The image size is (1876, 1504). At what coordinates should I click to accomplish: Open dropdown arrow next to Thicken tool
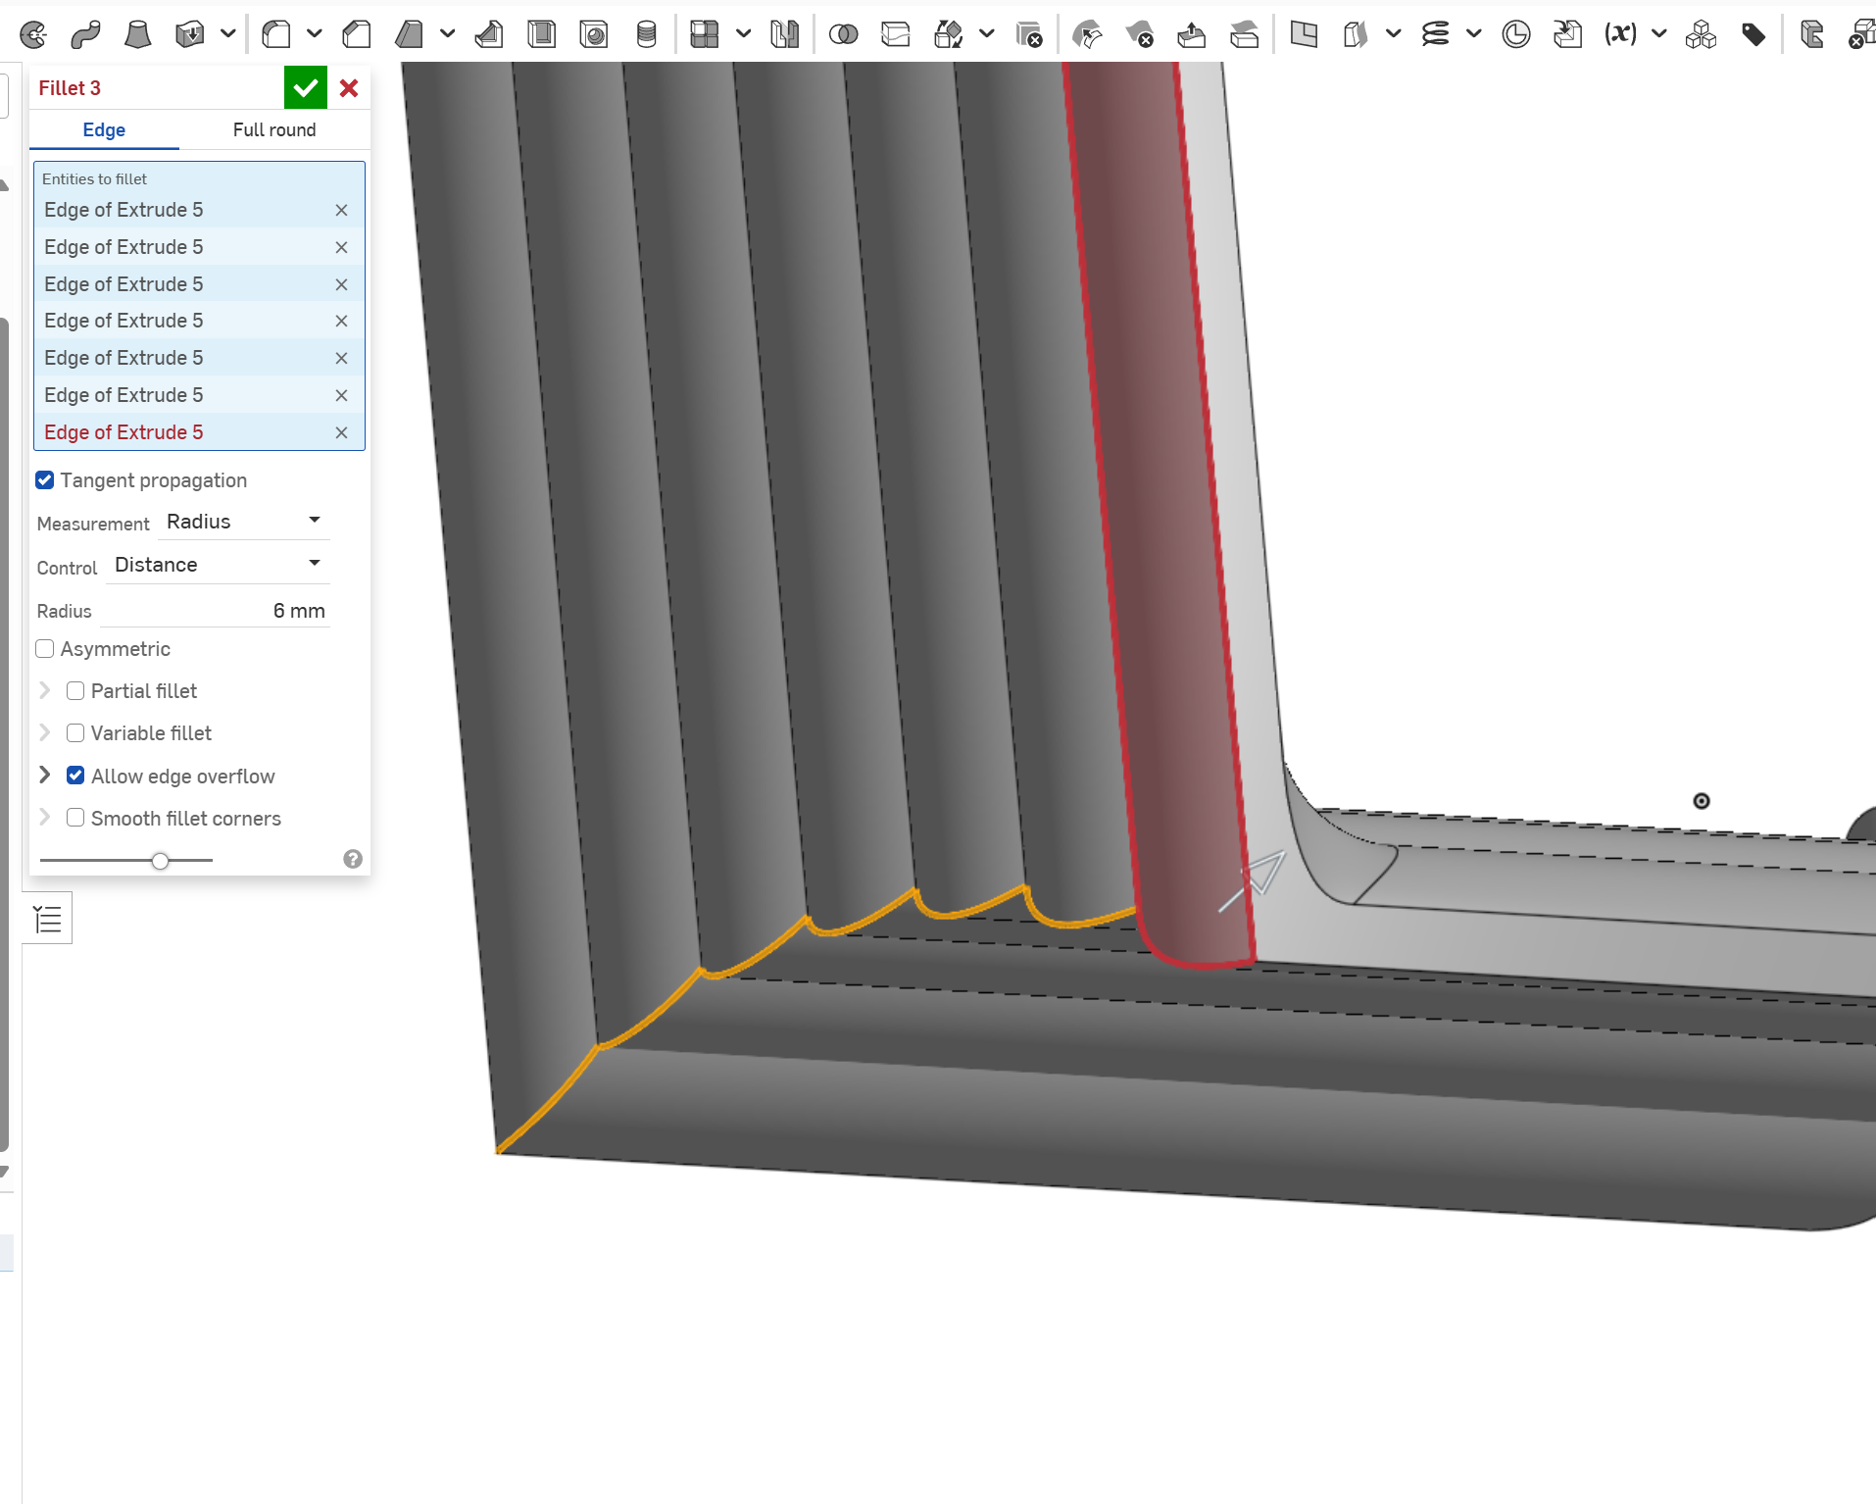point(228,34)
